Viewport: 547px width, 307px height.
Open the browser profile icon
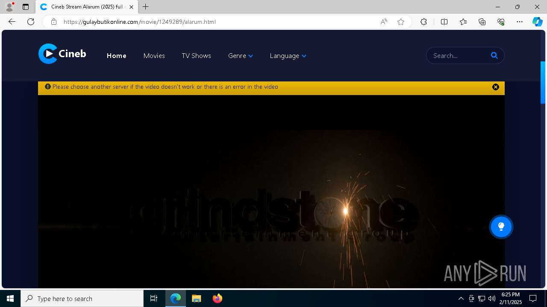point(9,7)
